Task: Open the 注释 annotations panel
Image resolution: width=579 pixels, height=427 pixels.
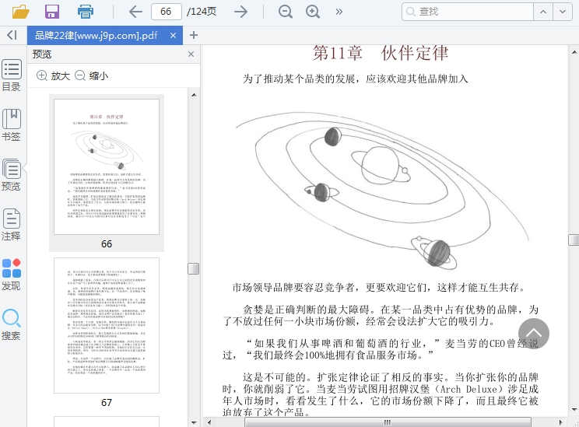Action: (12, 224)
